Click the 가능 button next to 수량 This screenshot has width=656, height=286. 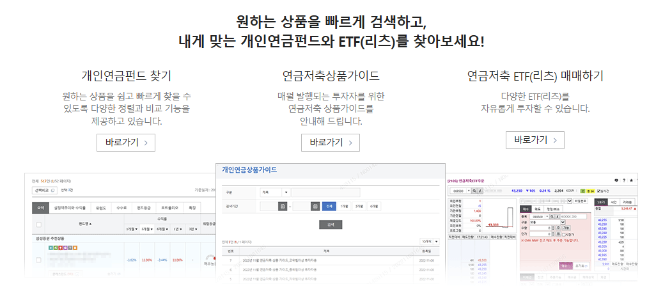coord(566,228)
